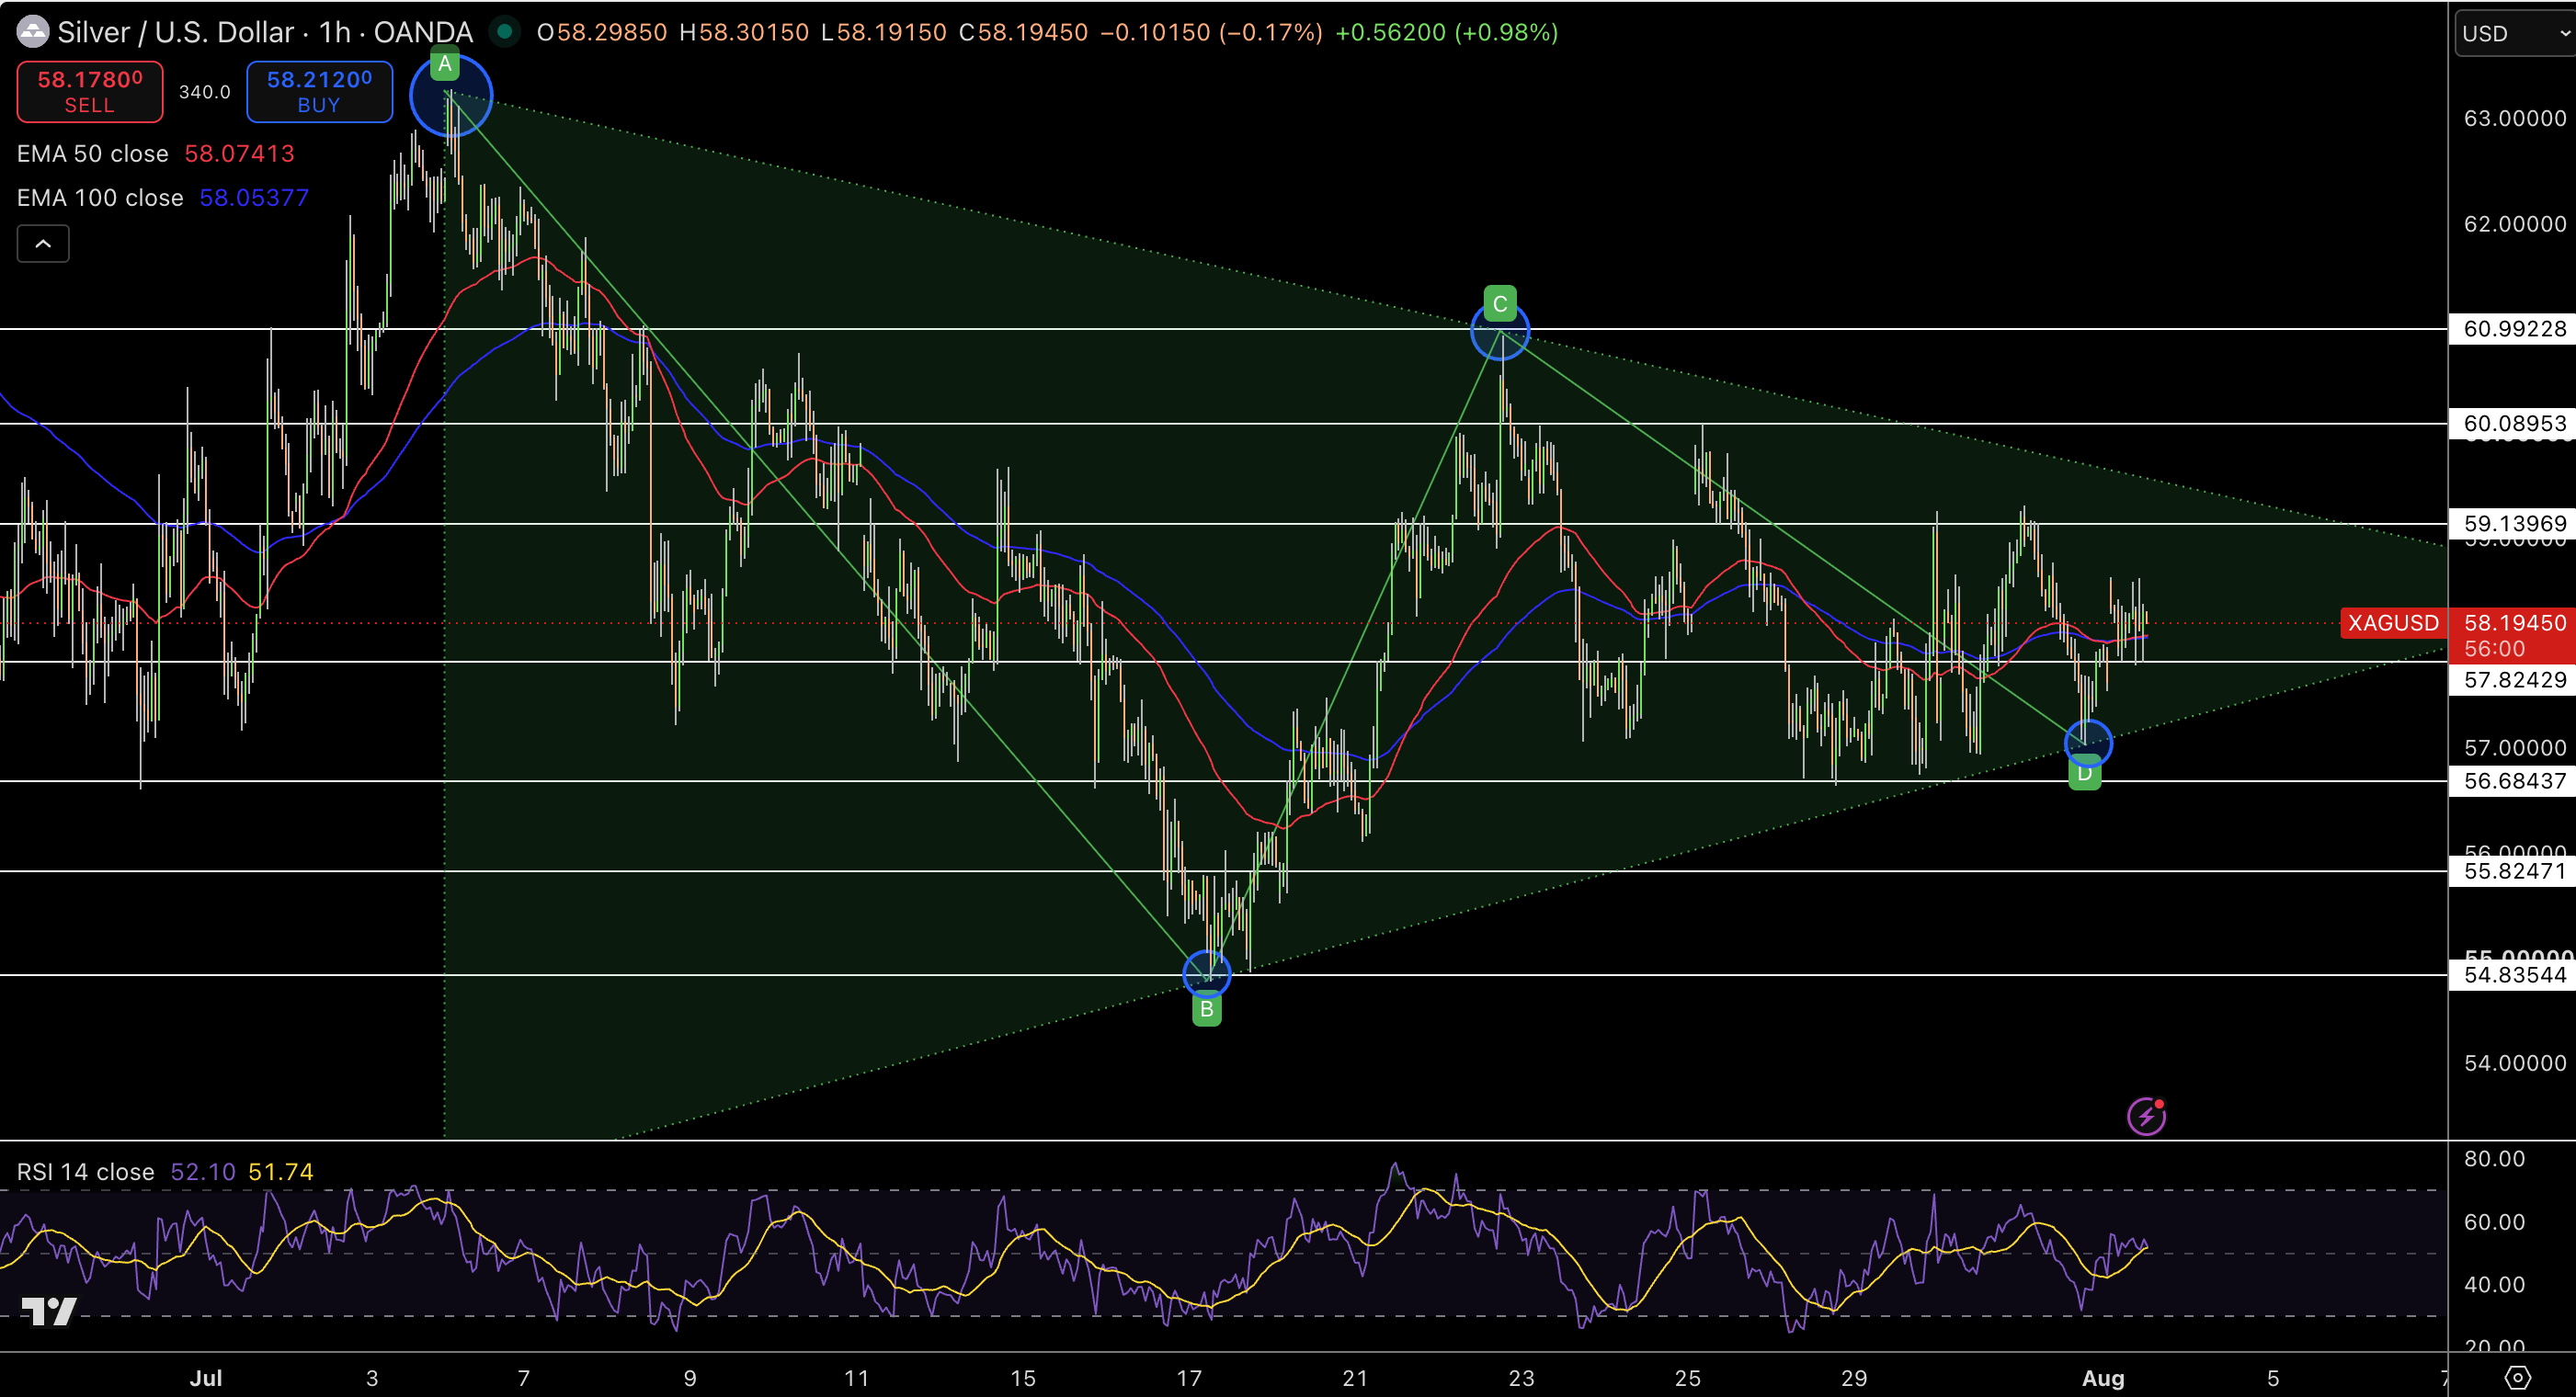Screen dimensions: 2576x1397
Task: Click the 340.0 spread value
Action: [x=204, y=92]
